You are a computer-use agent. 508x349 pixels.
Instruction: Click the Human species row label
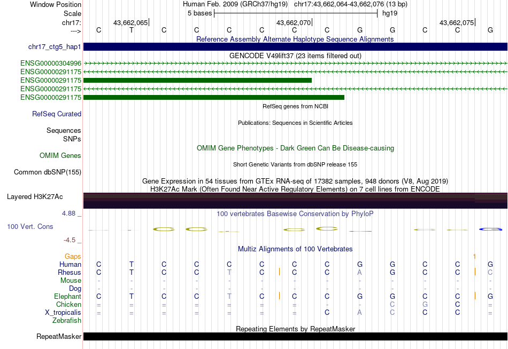[x=70, y=264]
